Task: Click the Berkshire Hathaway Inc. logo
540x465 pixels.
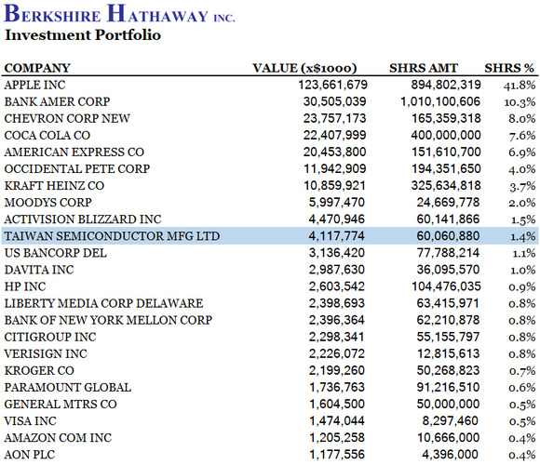Action: tap(119, 14)
